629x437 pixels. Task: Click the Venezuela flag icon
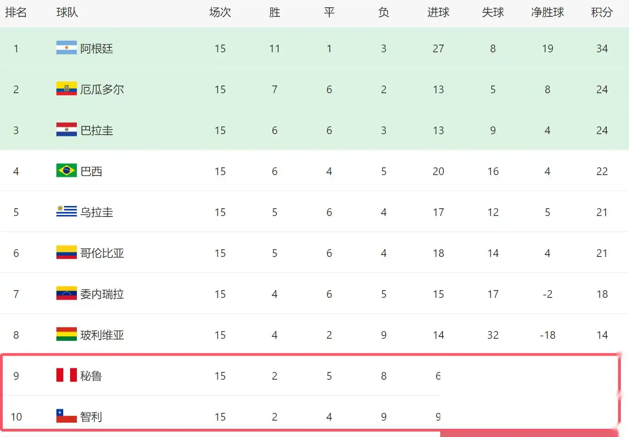pyautogui.click(x=66, y=293)
